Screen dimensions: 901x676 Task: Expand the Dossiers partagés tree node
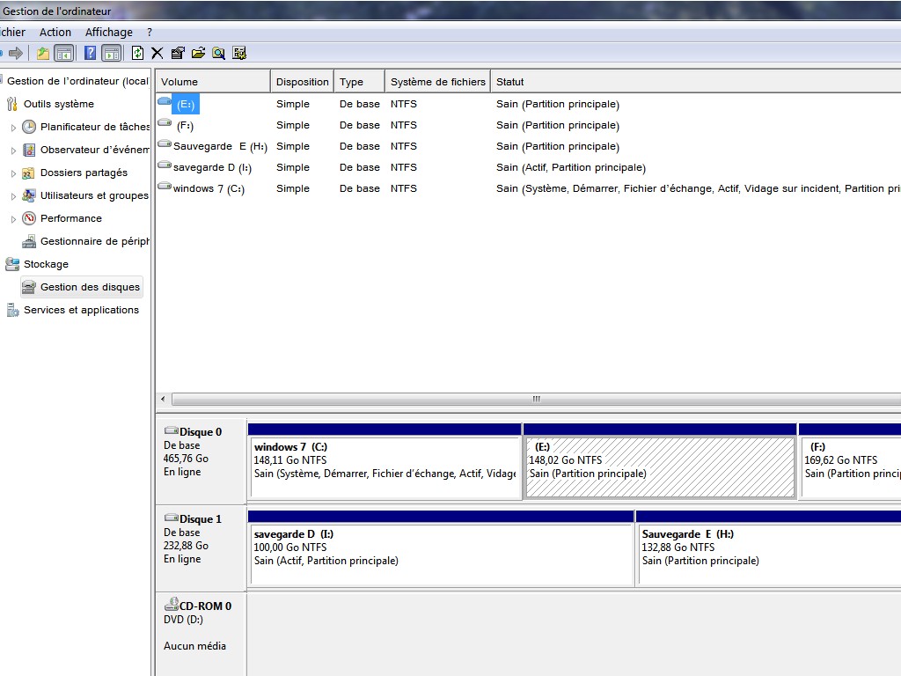pos(13,173)
